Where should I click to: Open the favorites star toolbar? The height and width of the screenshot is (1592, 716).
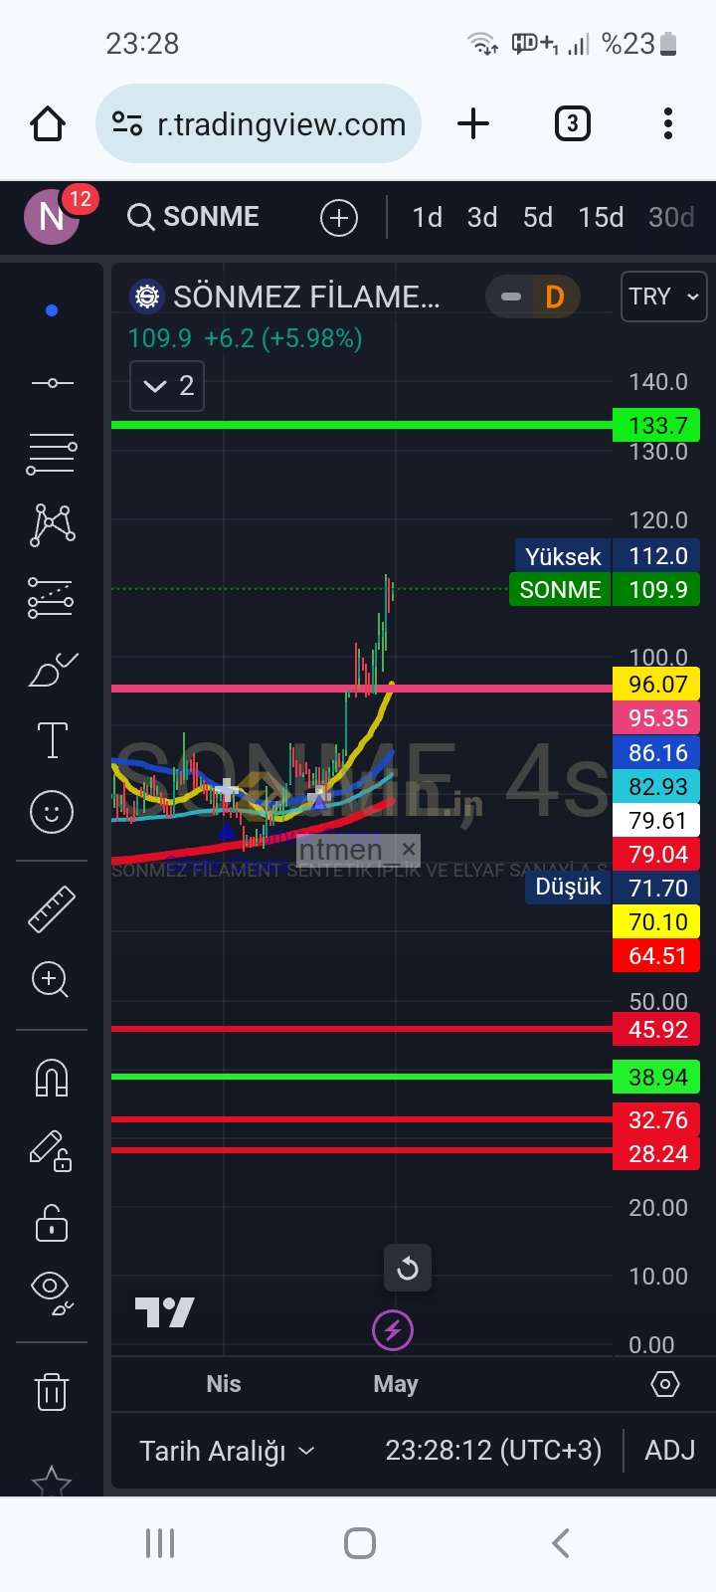click(x=52, y=1481)
